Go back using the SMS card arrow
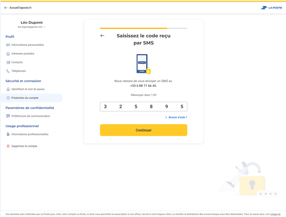 click(x=102, y=36)
